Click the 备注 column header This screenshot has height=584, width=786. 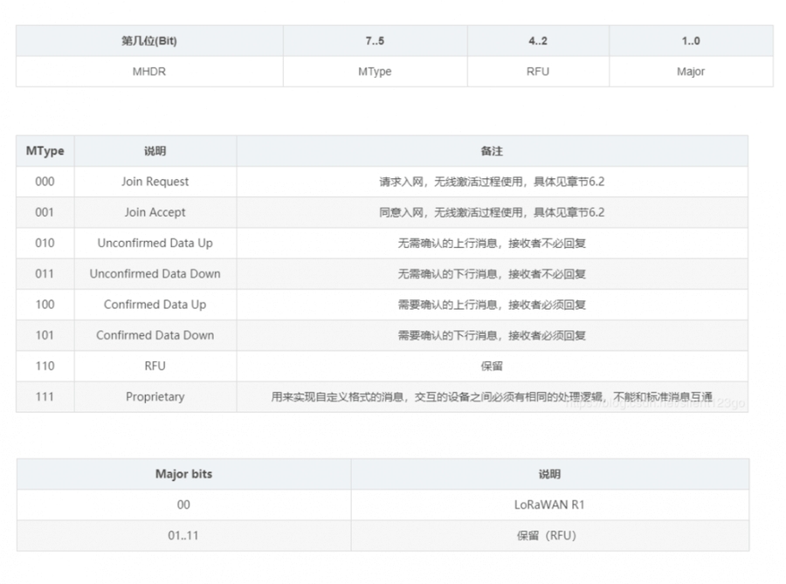click(492, 151)
